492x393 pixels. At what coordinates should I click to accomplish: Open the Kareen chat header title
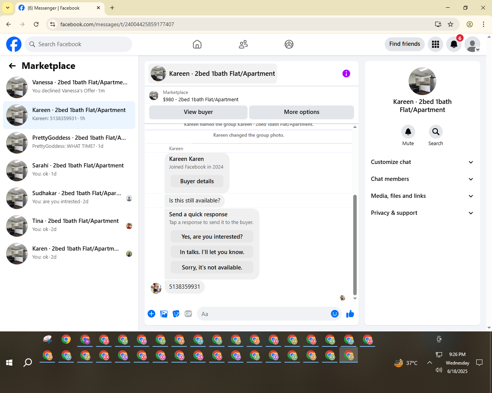[213, 74]
